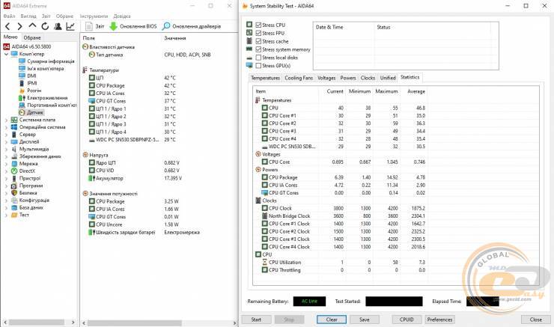Click the green BIOS update arrow icon
The height and width of the screenshot is (327, 554).
pyautogui.click(x=113, y=26)
